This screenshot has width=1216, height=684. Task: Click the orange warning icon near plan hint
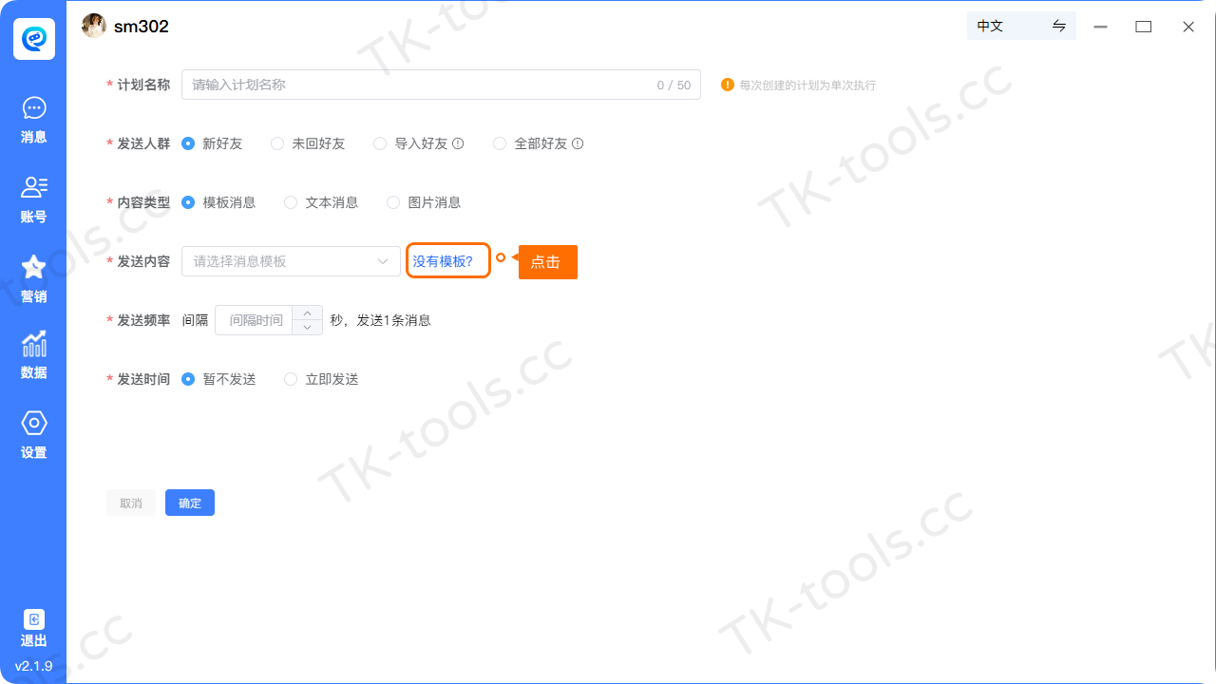[728, 85]
